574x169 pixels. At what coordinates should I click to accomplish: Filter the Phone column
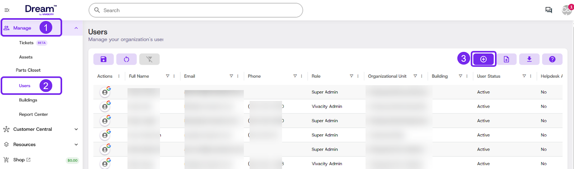point(295,76)
